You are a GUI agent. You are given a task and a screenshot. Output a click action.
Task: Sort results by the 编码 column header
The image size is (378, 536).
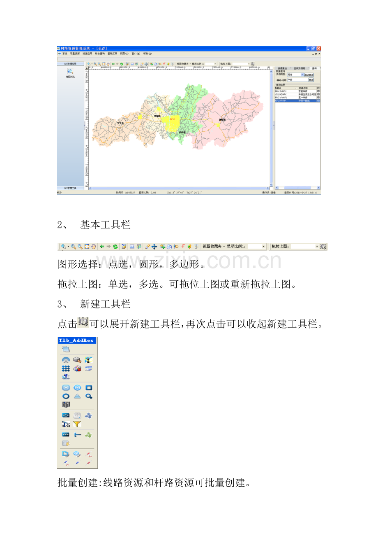(x=286, y=88)
